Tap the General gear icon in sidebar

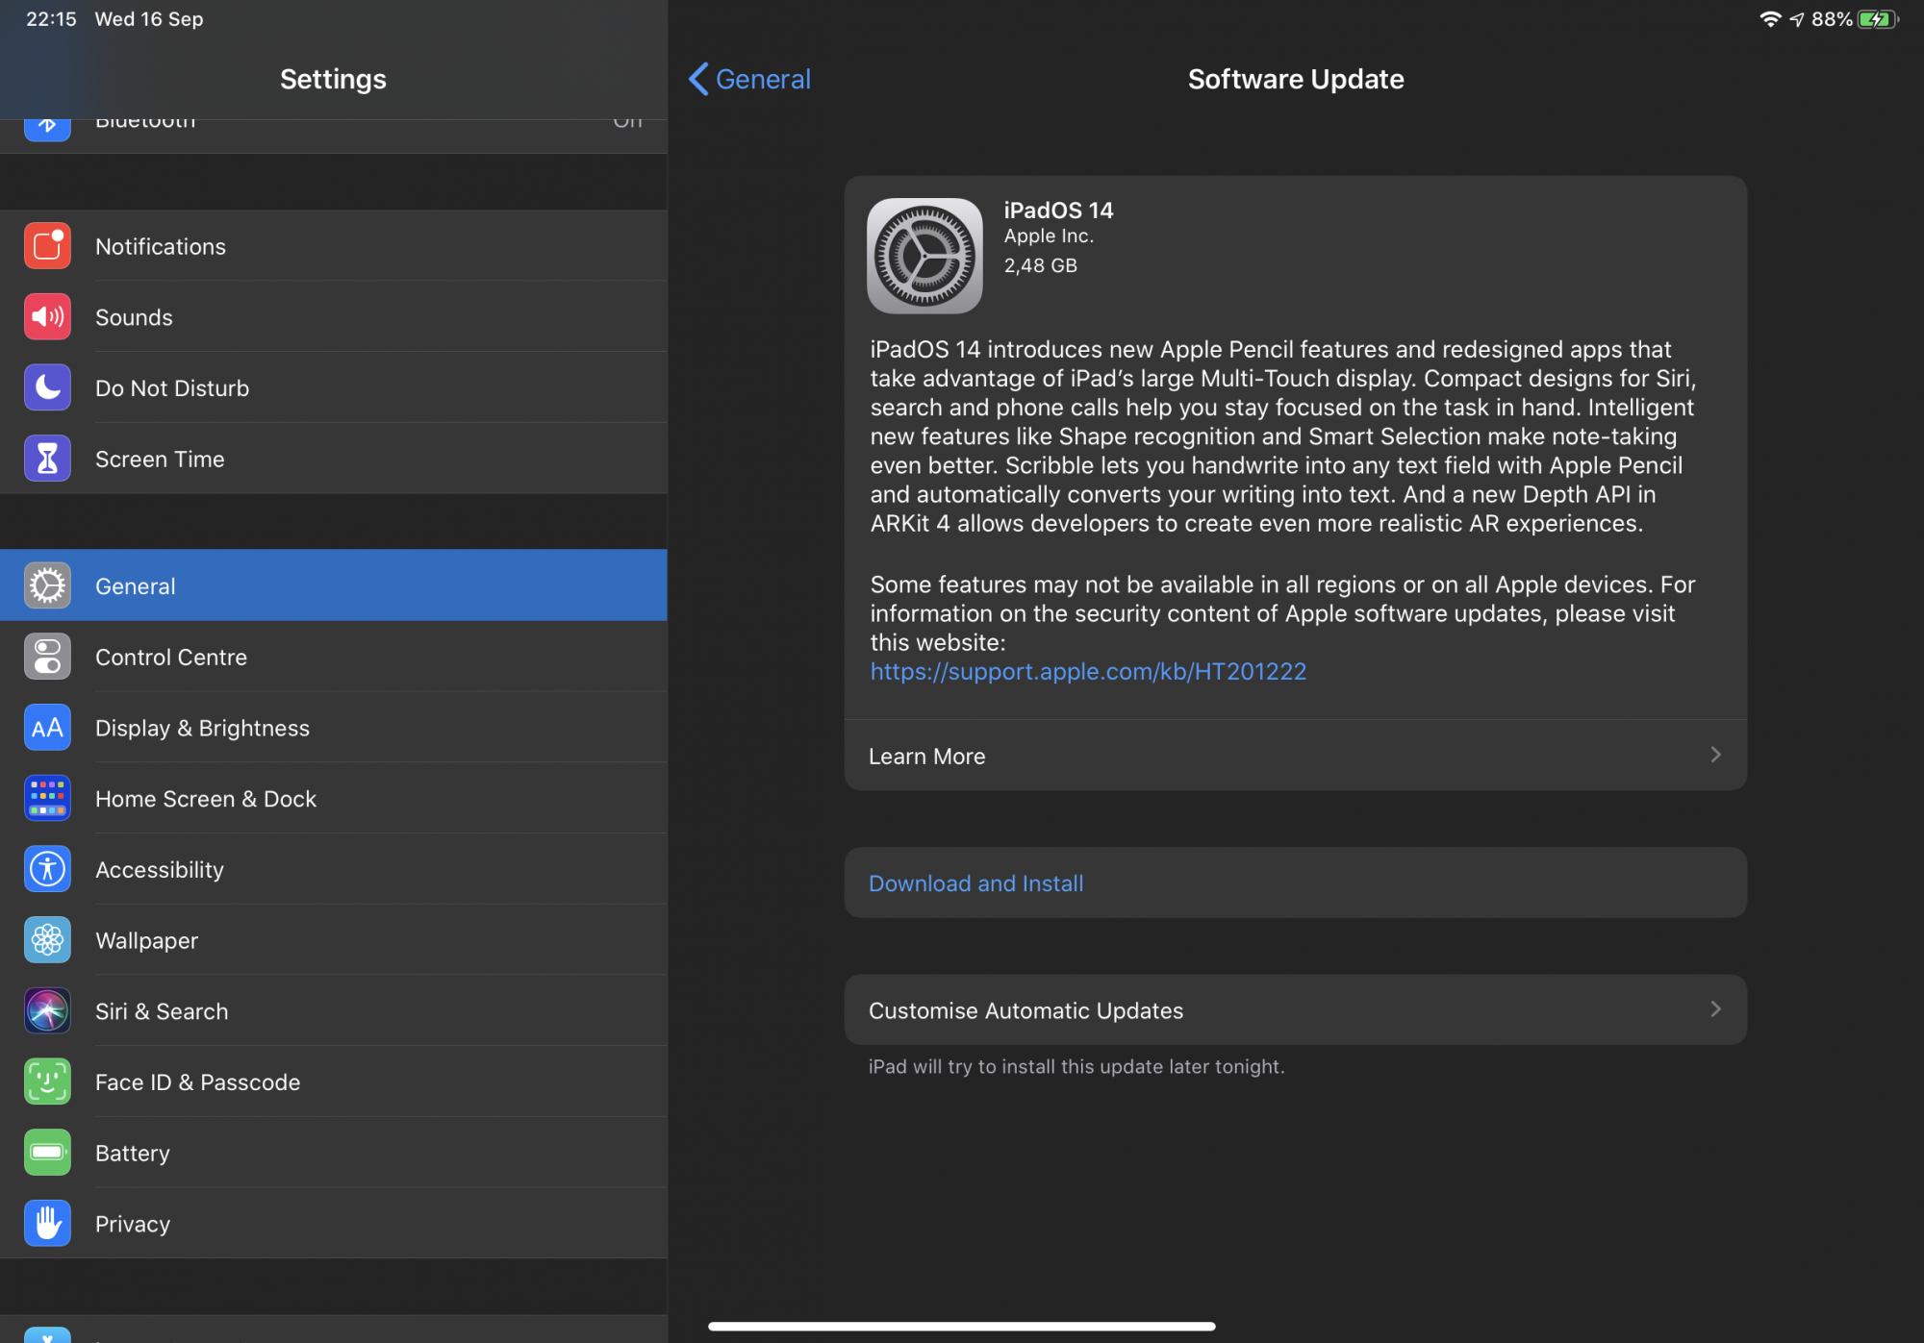click(x=47, y=585)
